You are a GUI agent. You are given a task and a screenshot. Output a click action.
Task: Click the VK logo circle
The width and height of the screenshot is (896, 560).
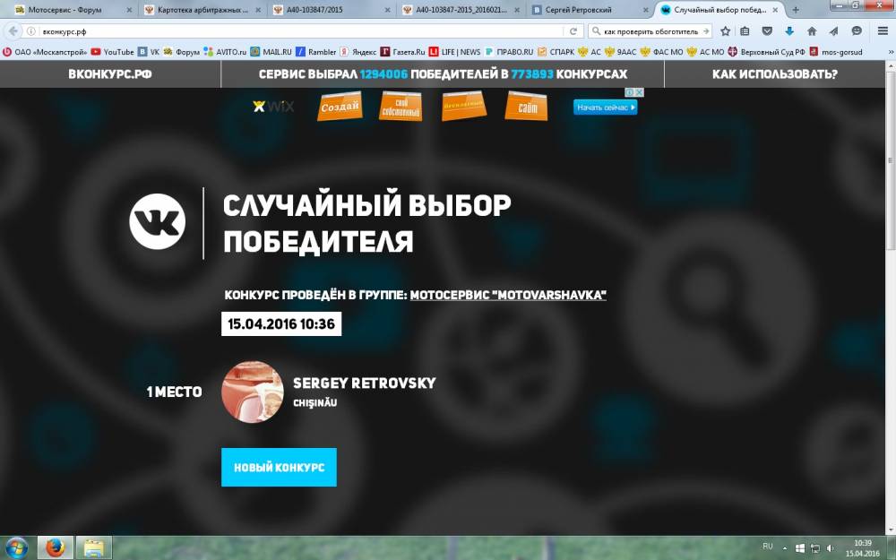157,221
